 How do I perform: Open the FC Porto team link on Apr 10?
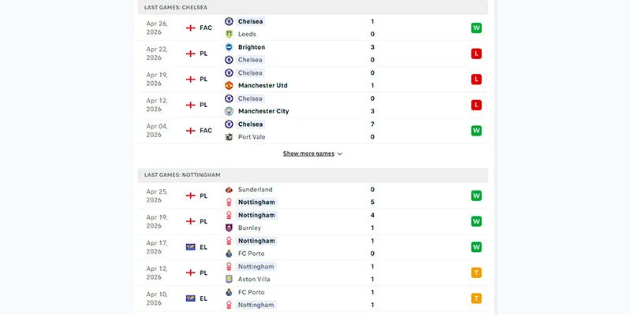pyautogui.click(x=251, y=292)
